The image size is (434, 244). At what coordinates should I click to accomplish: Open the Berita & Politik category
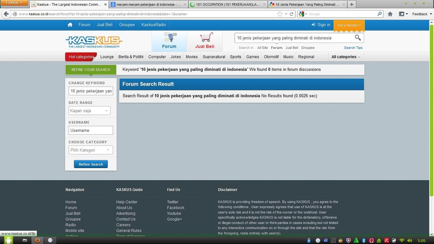(131, 57)
